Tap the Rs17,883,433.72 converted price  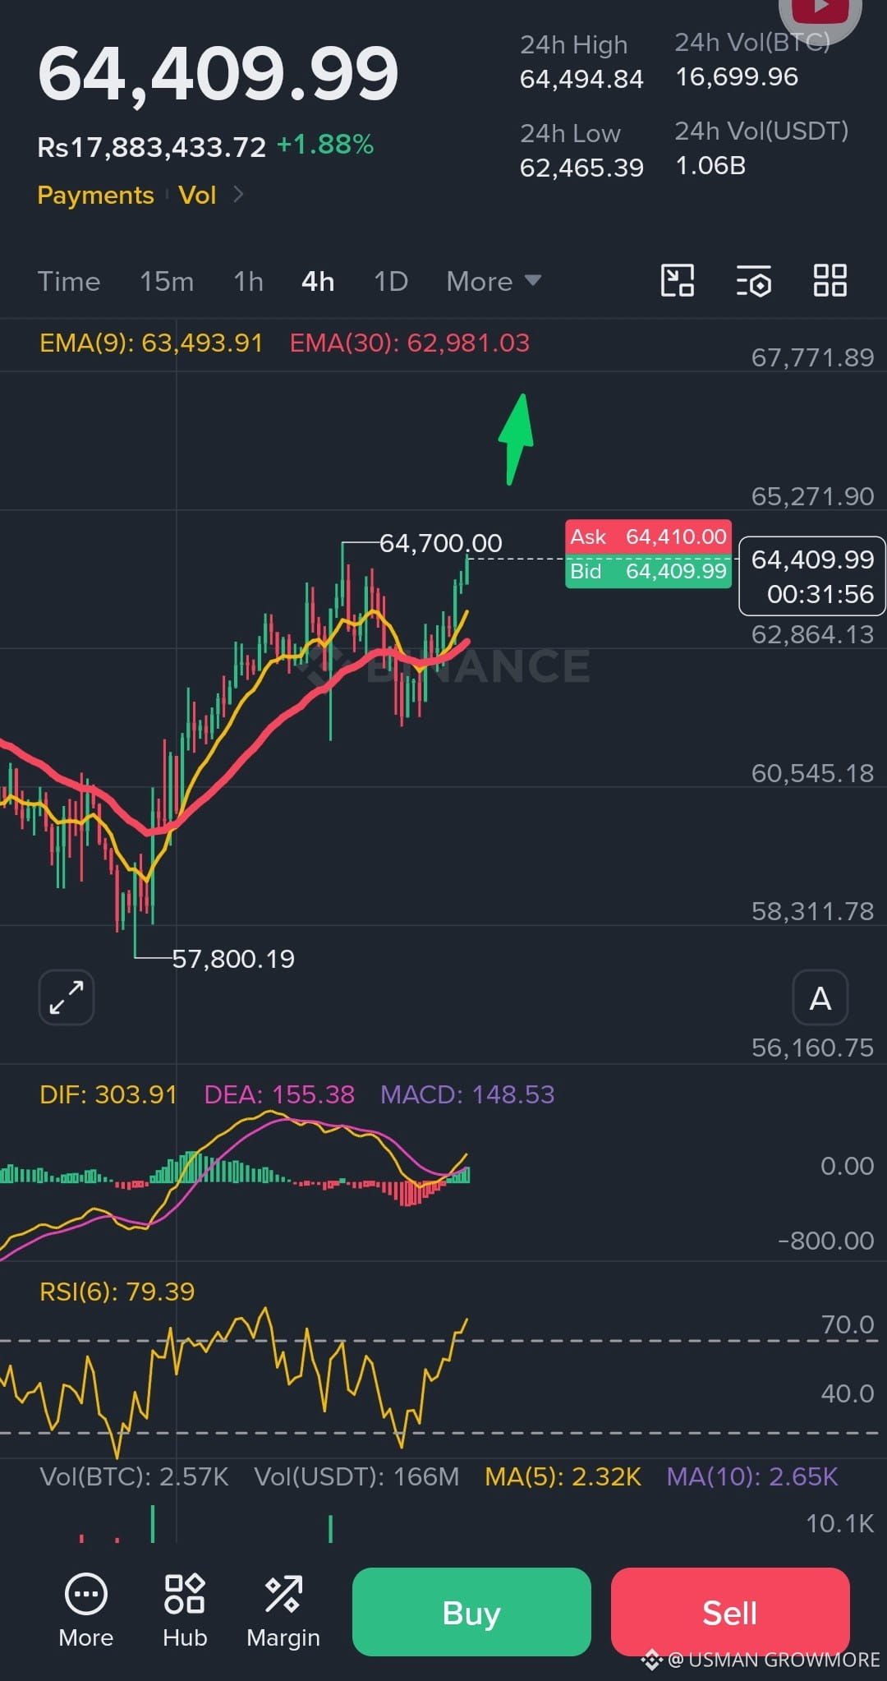tap(152, 147)
